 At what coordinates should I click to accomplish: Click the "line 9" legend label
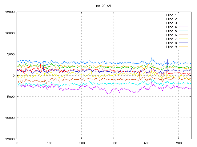pyautogui.click(x=171, y=47)
